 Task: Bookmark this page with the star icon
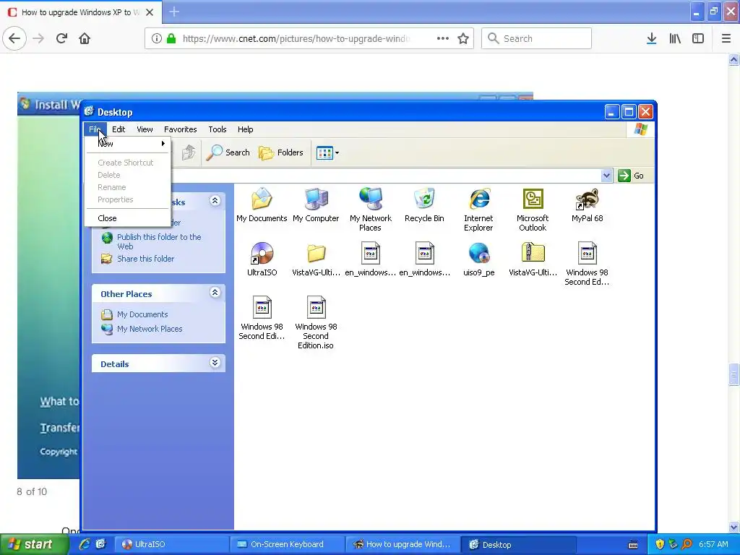tap(463, 38)
